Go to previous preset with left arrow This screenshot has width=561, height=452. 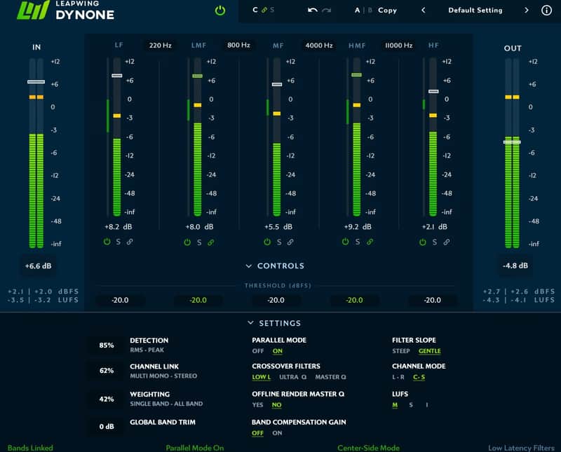(x=424, y=10)
